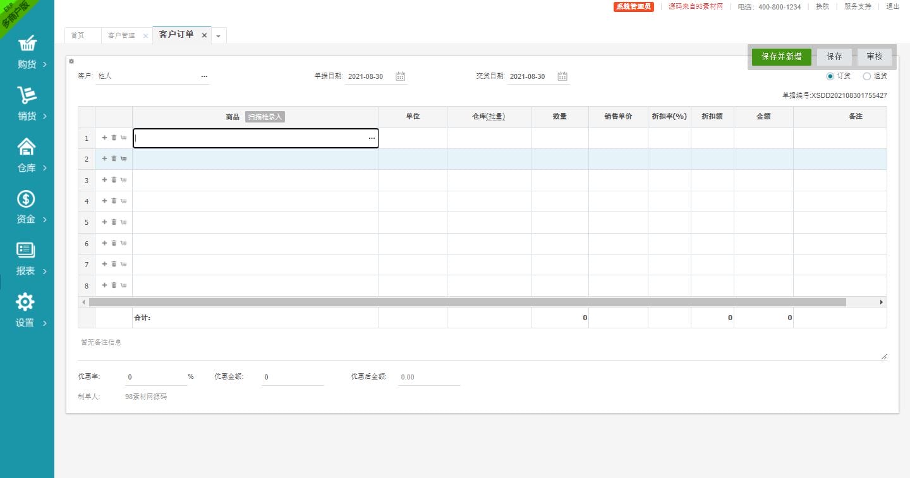The width and height of the screenshot is (910, 478).
Task: Open the 客户 selector ellipsis
Action: [x=204, y=76]
